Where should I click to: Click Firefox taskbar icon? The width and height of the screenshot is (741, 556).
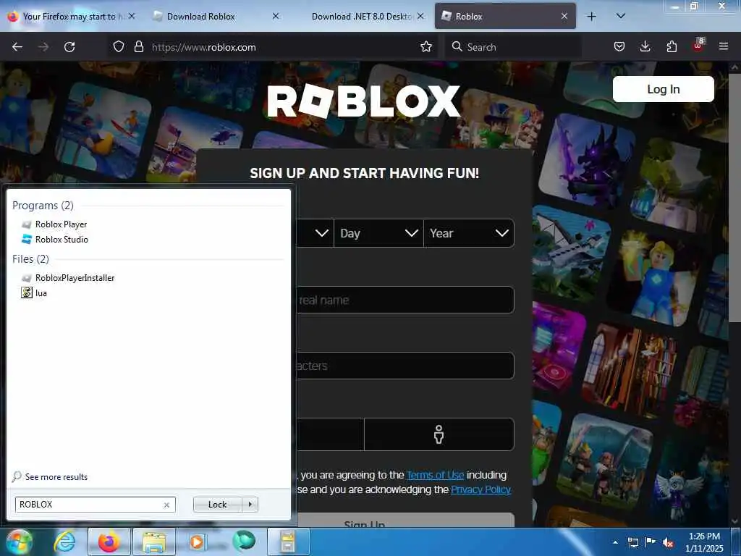coord(109,542)
